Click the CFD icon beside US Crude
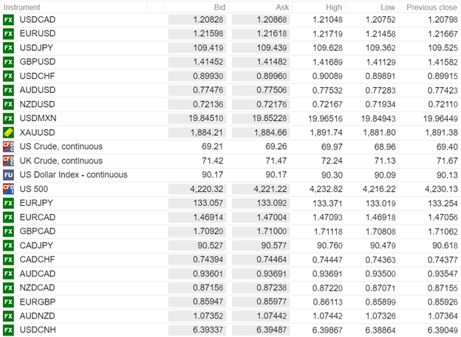The height and width of the screenshot is (337, 461). click(9, 146)
